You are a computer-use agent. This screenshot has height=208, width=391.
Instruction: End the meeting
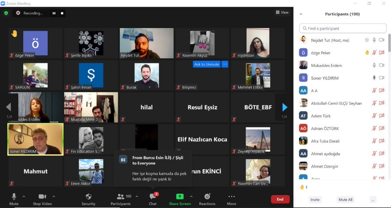point(280,199)
